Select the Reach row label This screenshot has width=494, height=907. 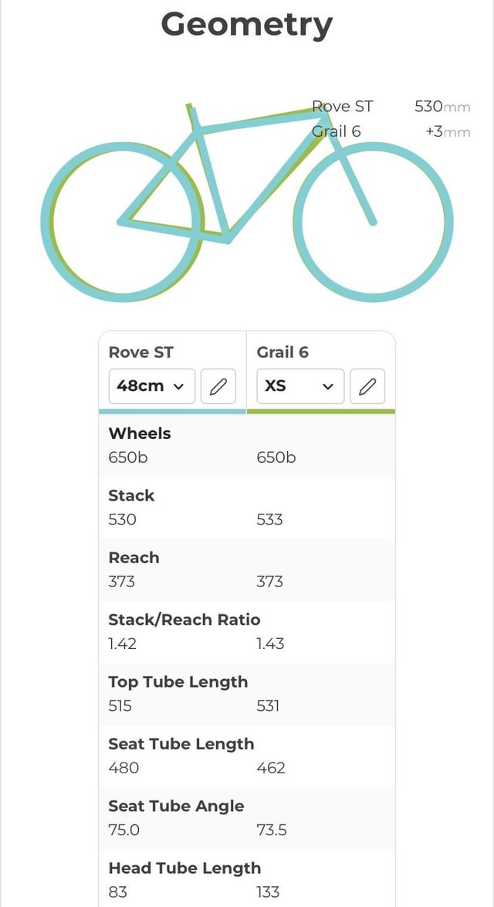coord(134,558)
